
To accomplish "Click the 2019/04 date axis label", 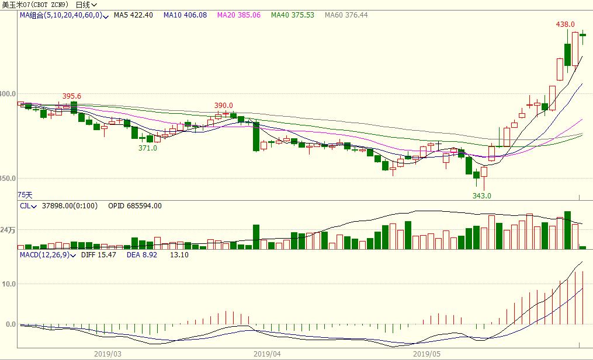I will point(268,354).
